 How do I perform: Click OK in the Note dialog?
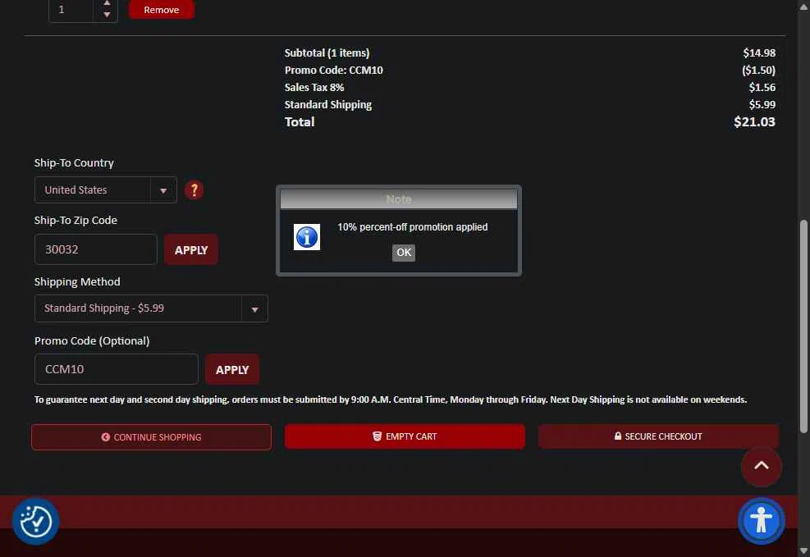(404, 253)
